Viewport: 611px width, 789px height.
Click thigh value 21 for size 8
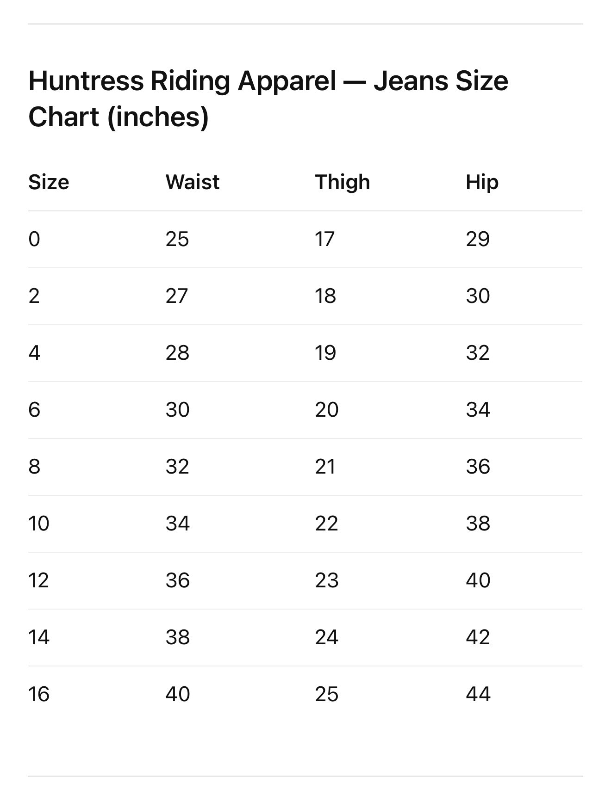[325, 467]
